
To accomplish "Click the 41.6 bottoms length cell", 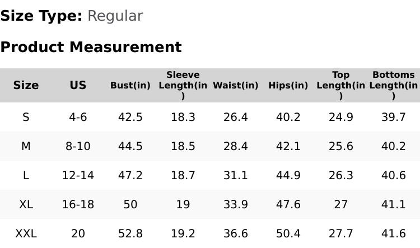I will click(394, 233).
